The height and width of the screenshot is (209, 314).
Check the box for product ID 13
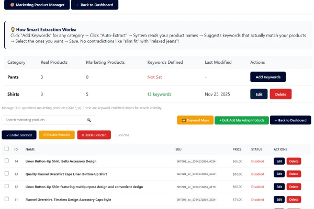click(7, 173)
